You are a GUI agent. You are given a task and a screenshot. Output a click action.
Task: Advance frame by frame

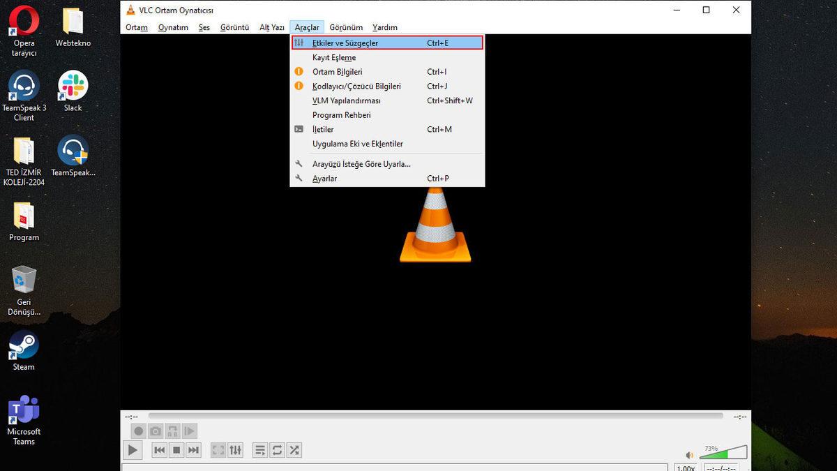(189, 431)
